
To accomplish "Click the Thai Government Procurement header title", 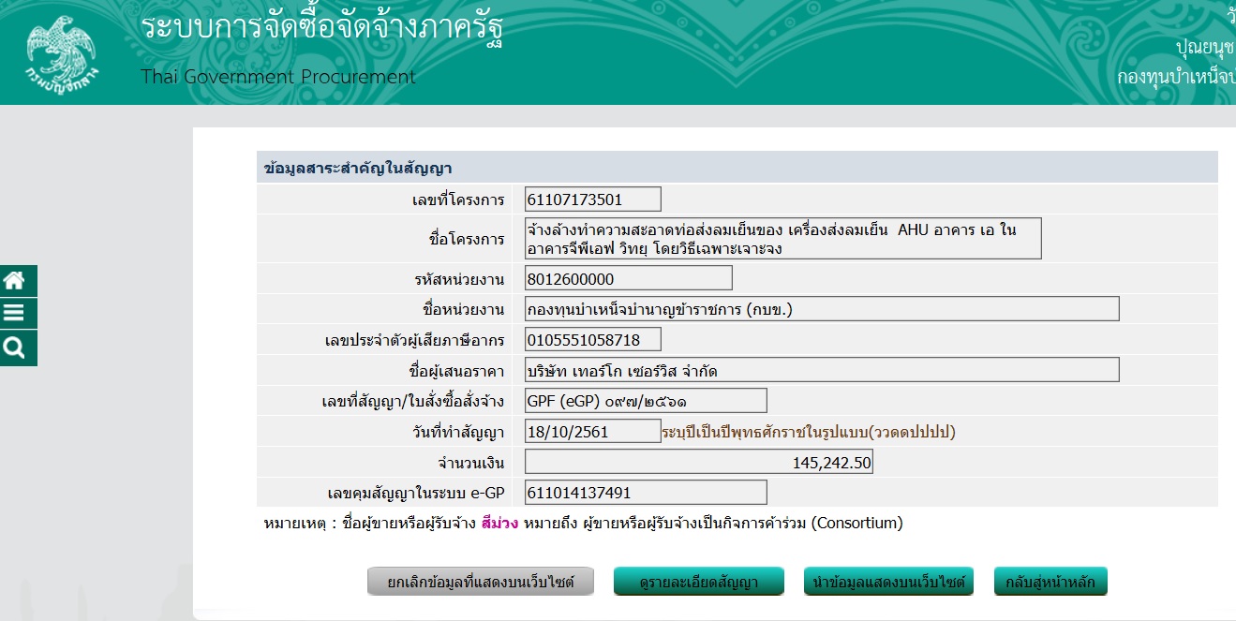I will tap(278, 77).
